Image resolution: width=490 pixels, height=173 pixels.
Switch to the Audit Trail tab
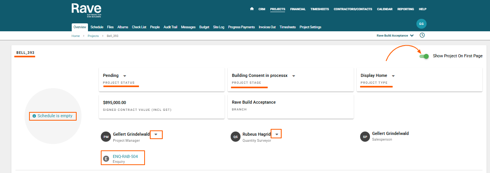[170, 27]
